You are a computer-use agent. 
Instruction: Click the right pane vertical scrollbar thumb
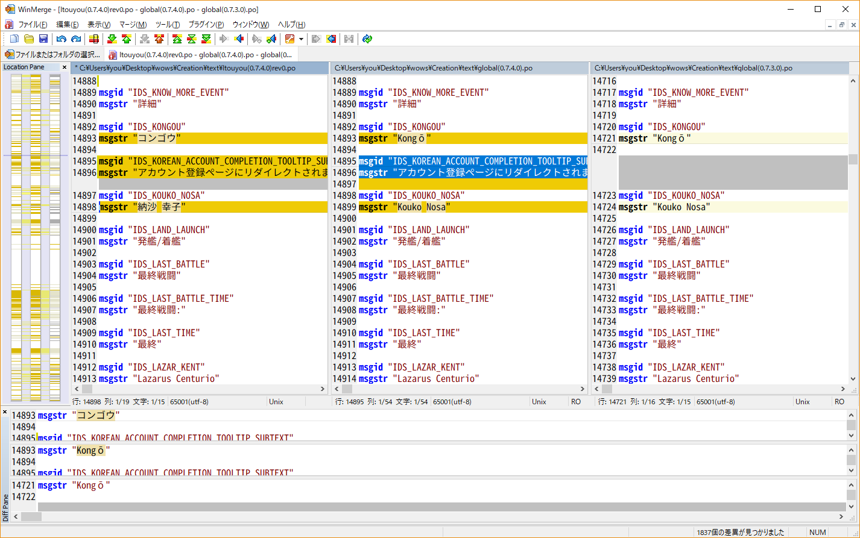(853, 159)
